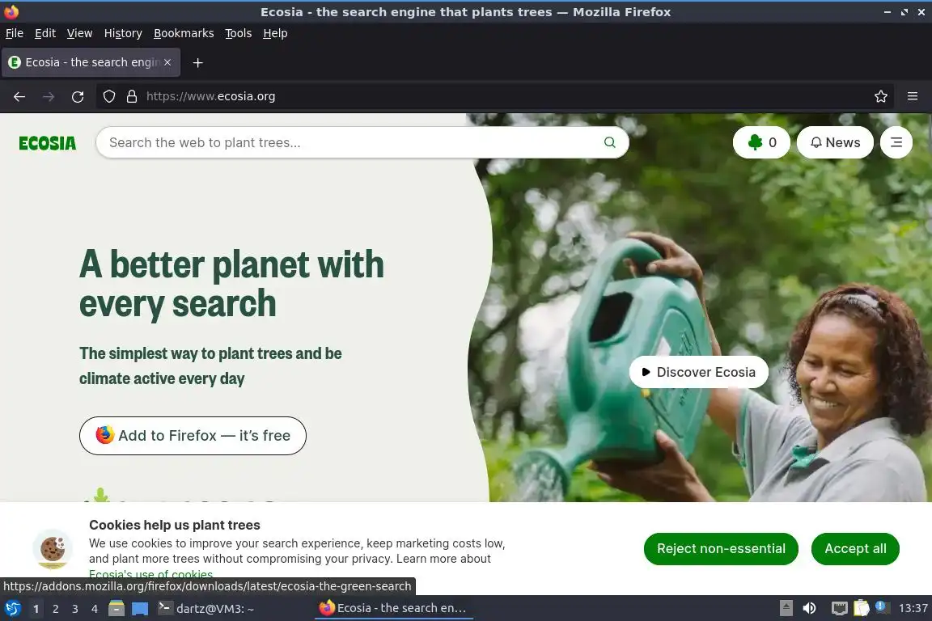932x621 pixels.
Task: Reload the page with the refresh icon
Action: (x=78, y=96)
